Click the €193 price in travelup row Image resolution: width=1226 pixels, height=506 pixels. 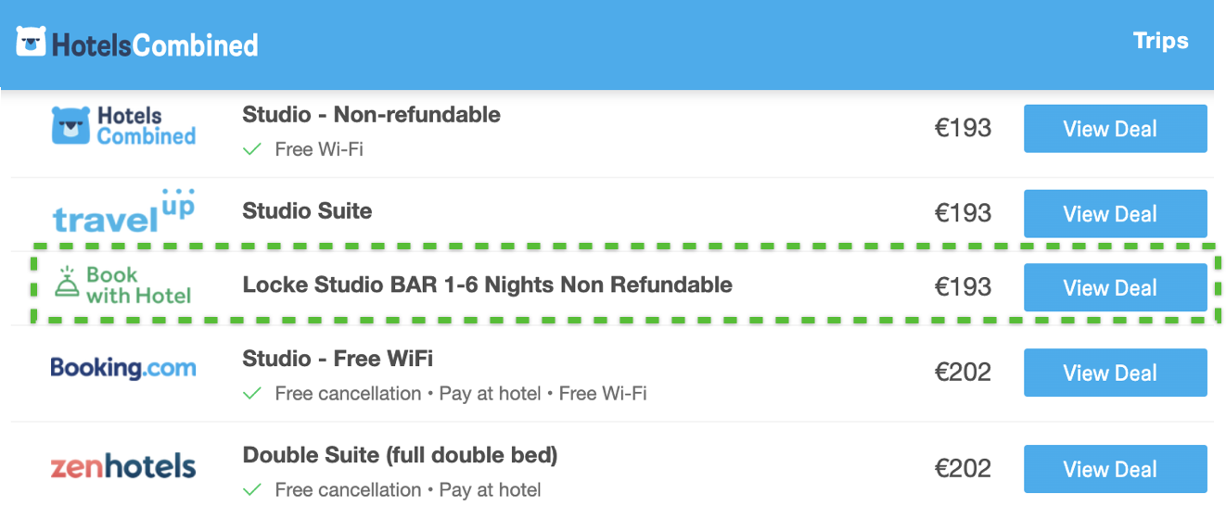(963, 213)
